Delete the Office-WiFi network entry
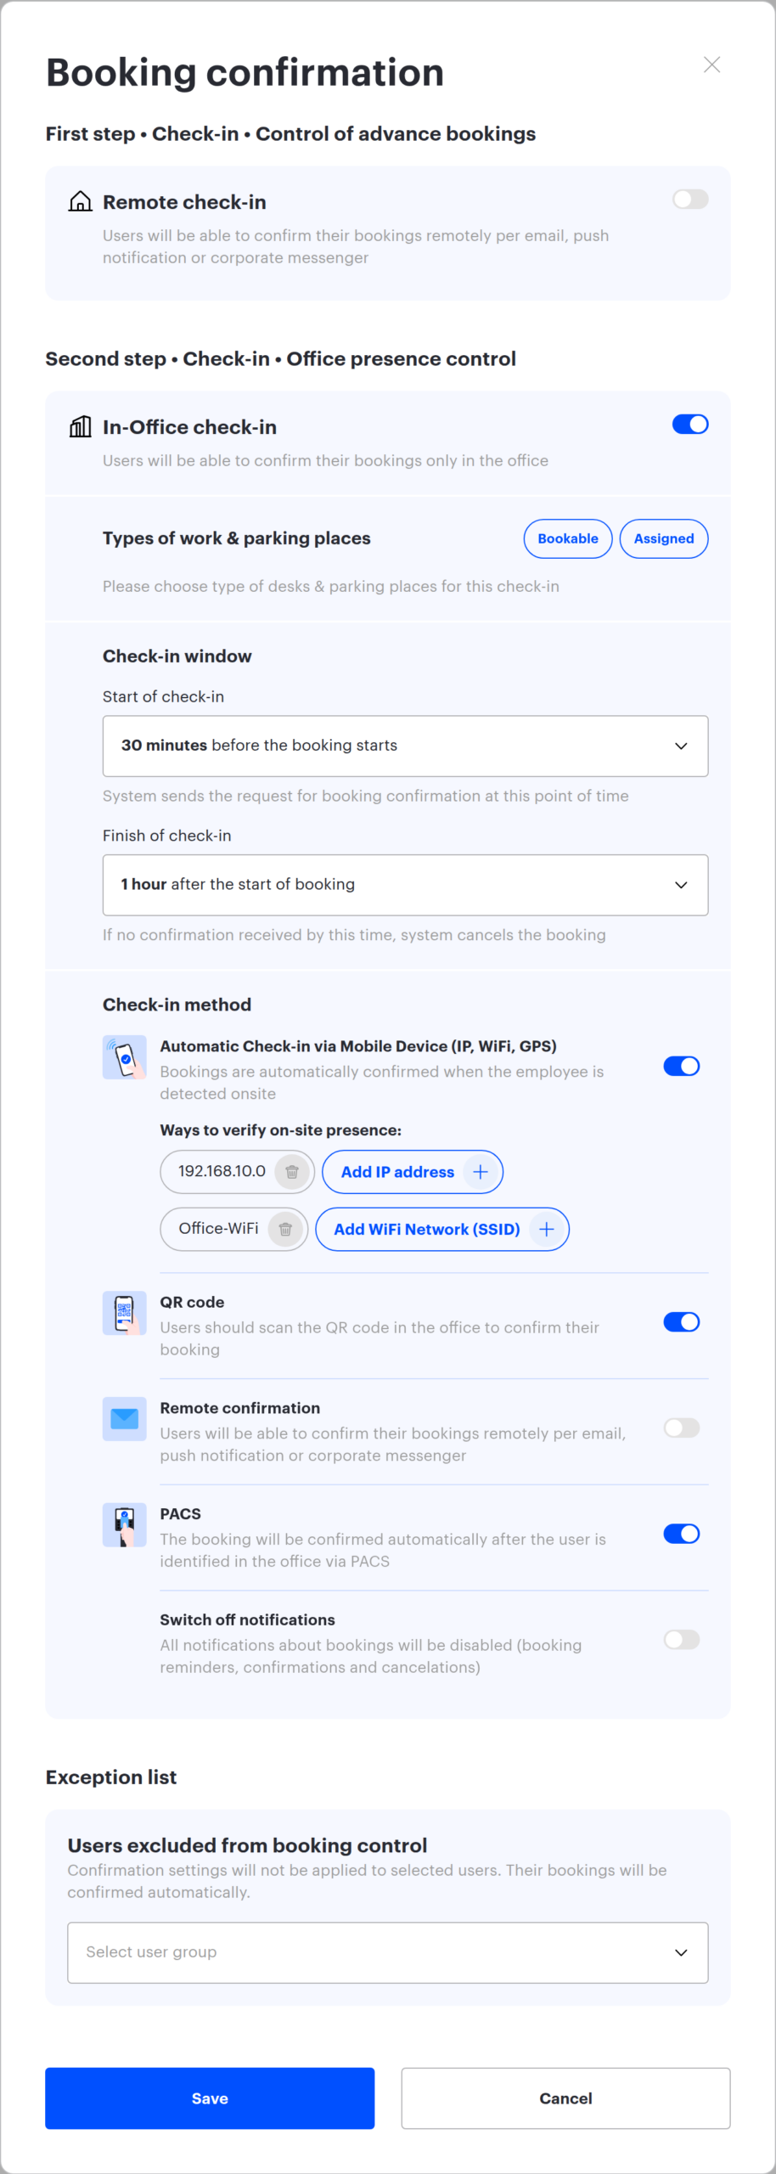Image resolution: width=776 pixels, height=2174 pixels. point(285,1229)
